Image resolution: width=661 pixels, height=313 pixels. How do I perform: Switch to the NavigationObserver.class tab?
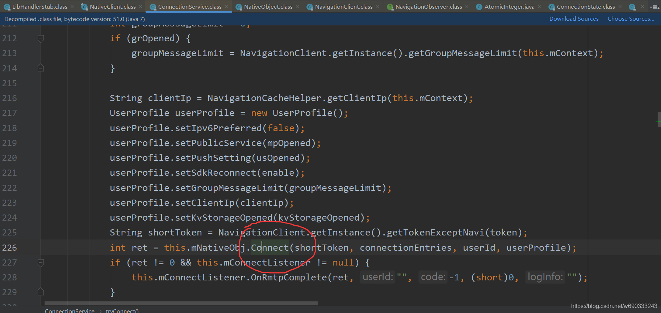[428, 7]
